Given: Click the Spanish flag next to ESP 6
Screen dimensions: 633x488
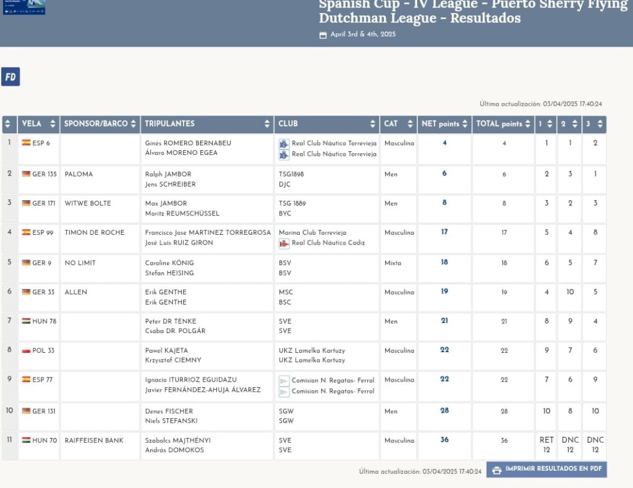Looking at the screenshot, I should coord(26,142).
